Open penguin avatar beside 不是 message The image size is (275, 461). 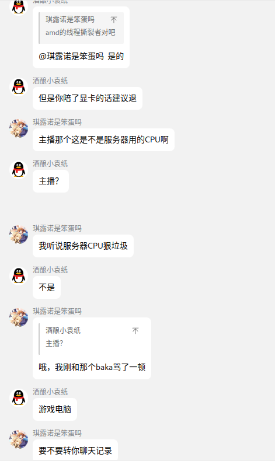tap(19, 276)
